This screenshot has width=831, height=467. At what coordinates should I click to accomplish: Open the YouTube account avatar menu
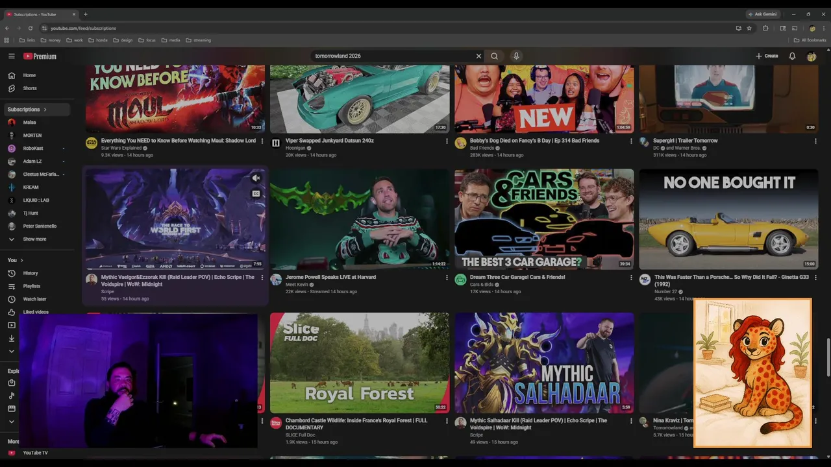(x=812, y=56)
